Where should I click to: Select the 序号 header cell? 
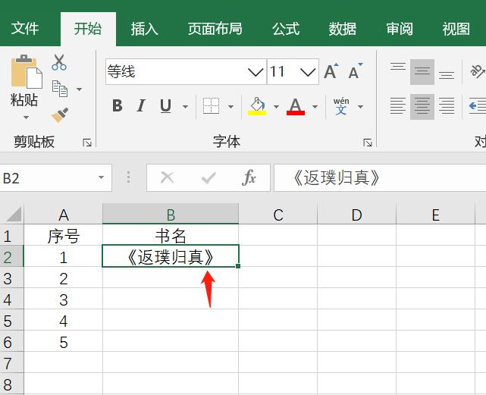pos(63,235)
